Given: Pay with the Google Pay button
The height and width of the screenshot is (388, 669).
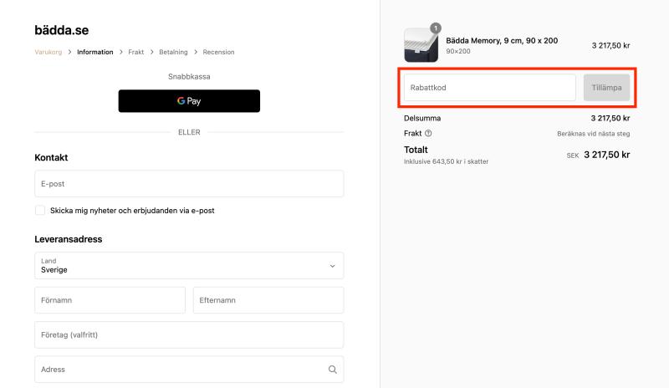Looking at the screenshot, I should (x=189, y=101).
